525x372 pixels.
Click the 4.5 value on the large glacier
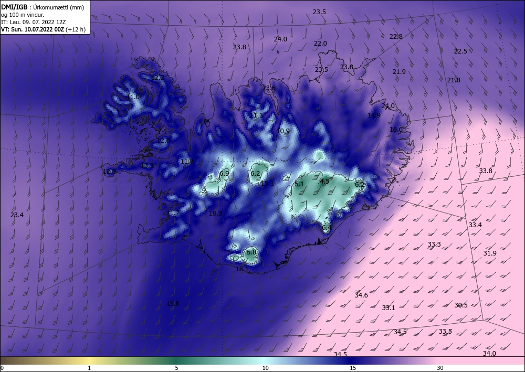point(324,182)
